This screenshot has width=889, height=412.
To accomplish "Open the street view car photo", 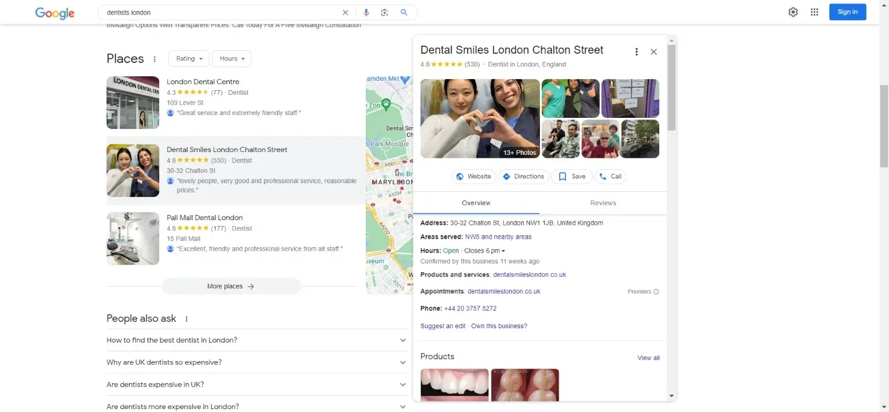I will (640, 139).
